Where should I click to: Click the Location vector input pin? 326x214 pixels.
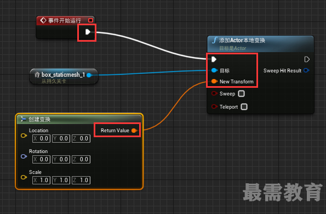click(x=24, y=136)
